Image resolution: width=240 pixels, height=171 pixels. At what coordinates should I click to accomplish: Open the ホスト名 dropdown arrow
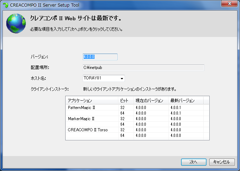[122, 78]
